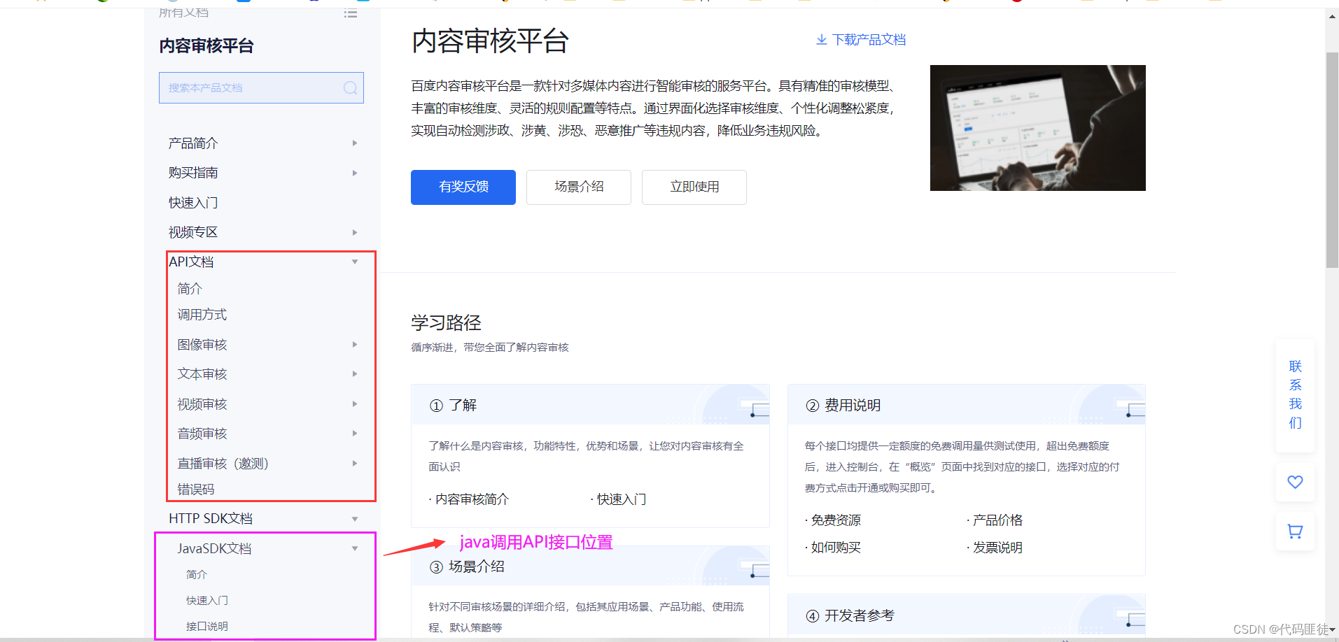Open 快速入门 link in the 了解 card
The image size is (1339, 642).
tap(622, 499)
